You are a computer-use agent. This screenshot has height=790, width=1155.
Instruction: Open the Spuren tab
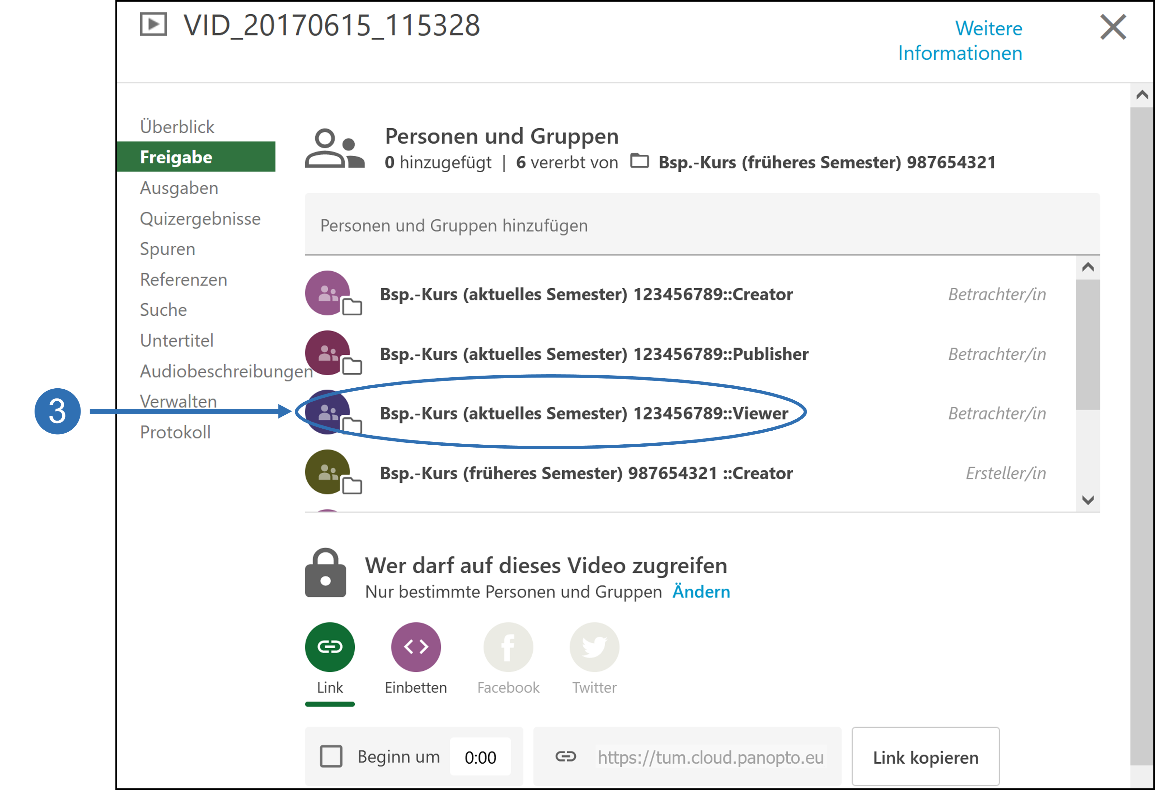point(168,249)
